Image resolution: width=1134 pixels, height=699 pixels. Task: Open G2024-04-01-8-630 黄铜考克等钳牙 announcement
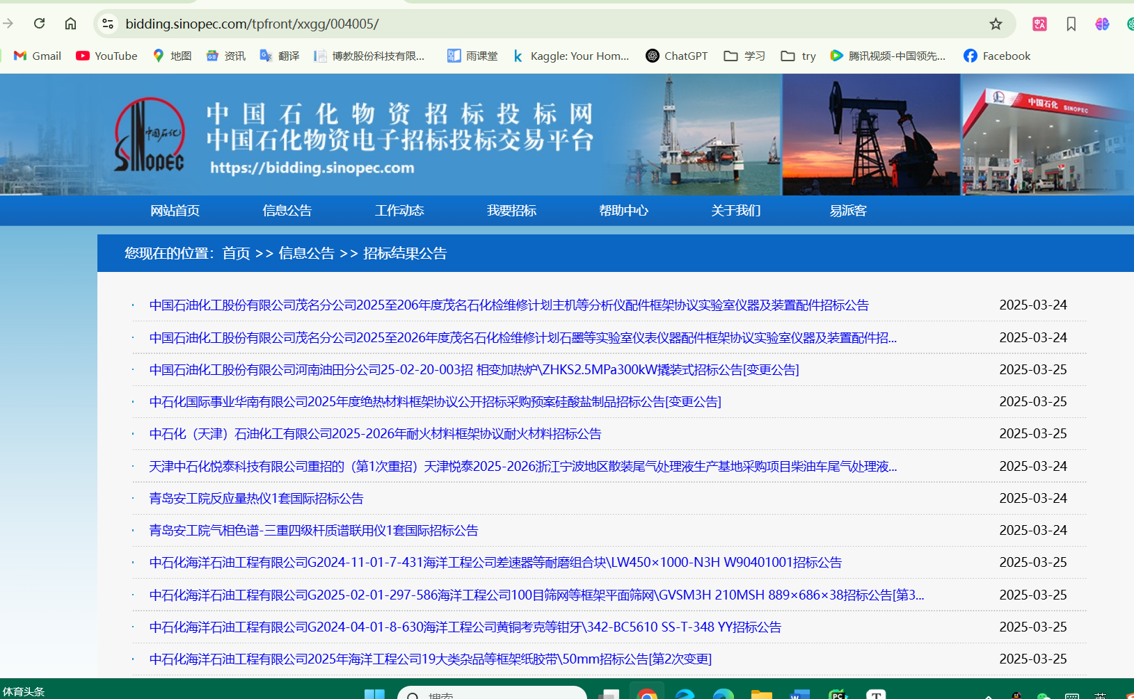[x=465, y=627]
